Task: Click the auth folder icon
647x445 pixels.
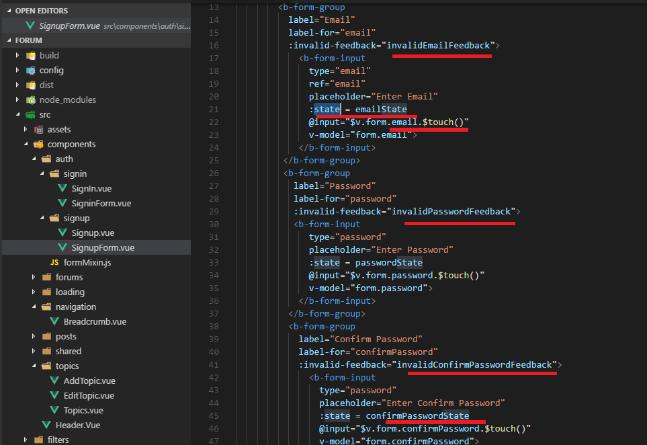Action: point(46,159)
